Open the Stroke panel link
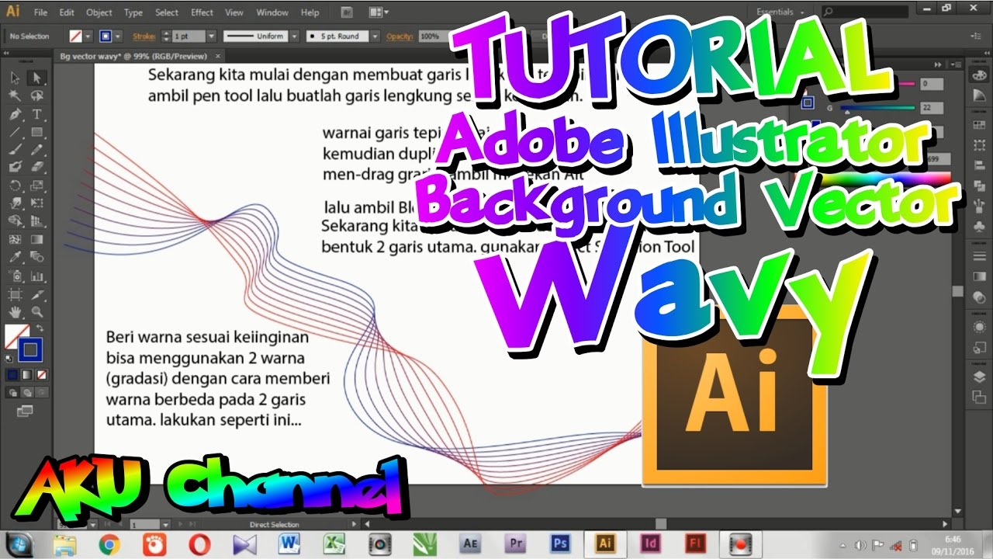993x559 pixels. pos(144,36)
